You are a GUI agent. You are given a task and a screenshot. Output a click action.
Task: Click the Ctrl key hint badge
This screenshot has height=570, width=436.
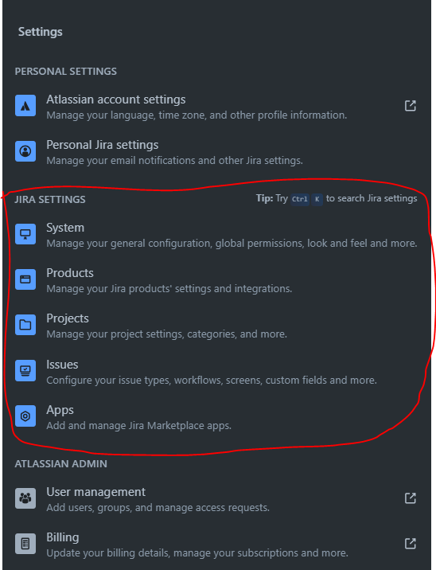tap(300, 199)
